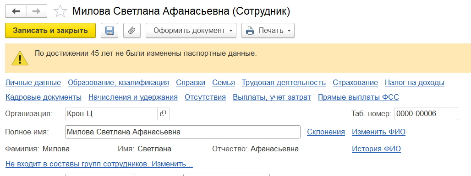Save record using the floppy disk icon
The width and height of the screenshot is (471, 176).
click(x=110, y=31)
